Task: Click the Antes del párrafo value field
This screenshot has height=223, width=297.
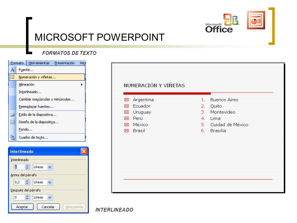Action: tap(19, 182)
